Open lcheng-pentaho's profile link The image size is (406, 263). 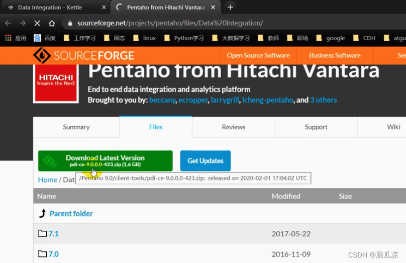[267, 100]
